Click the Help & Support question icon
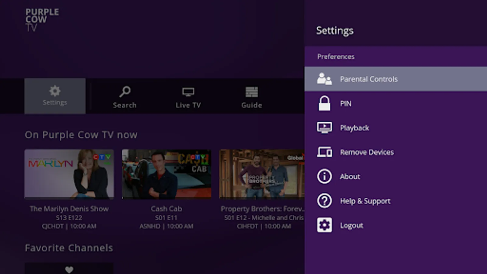Screen dimensions: 487x274 pyautogui.click(x=324, y=201)
